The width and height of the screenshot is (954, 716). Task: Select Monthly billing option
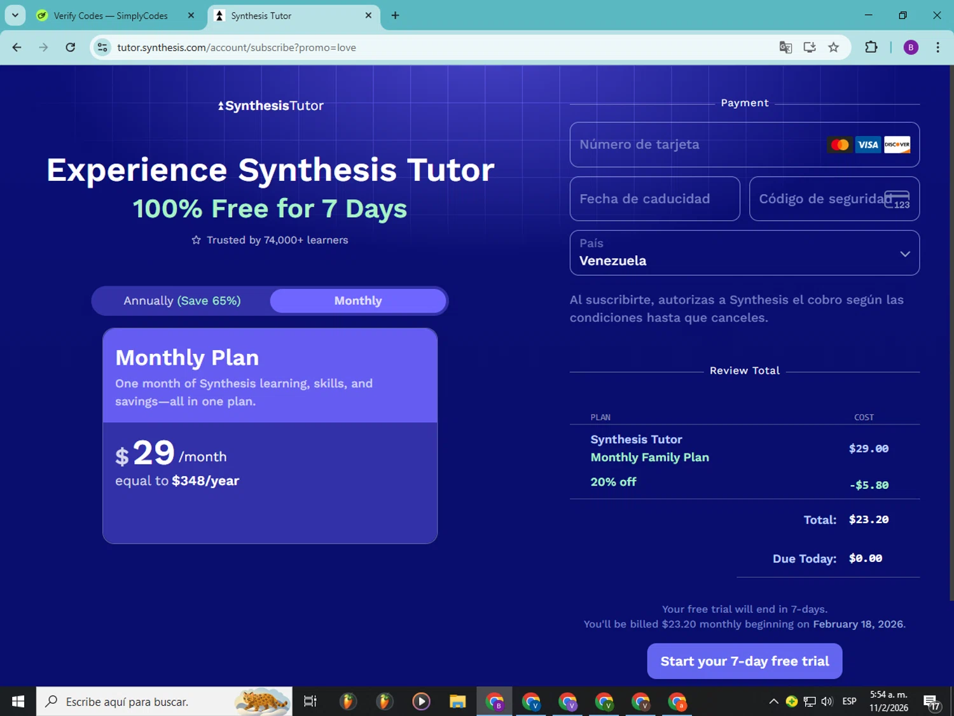(358, 301)
